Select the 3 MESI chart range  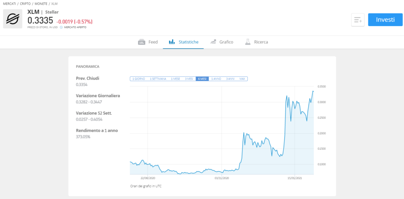(189, 79)
